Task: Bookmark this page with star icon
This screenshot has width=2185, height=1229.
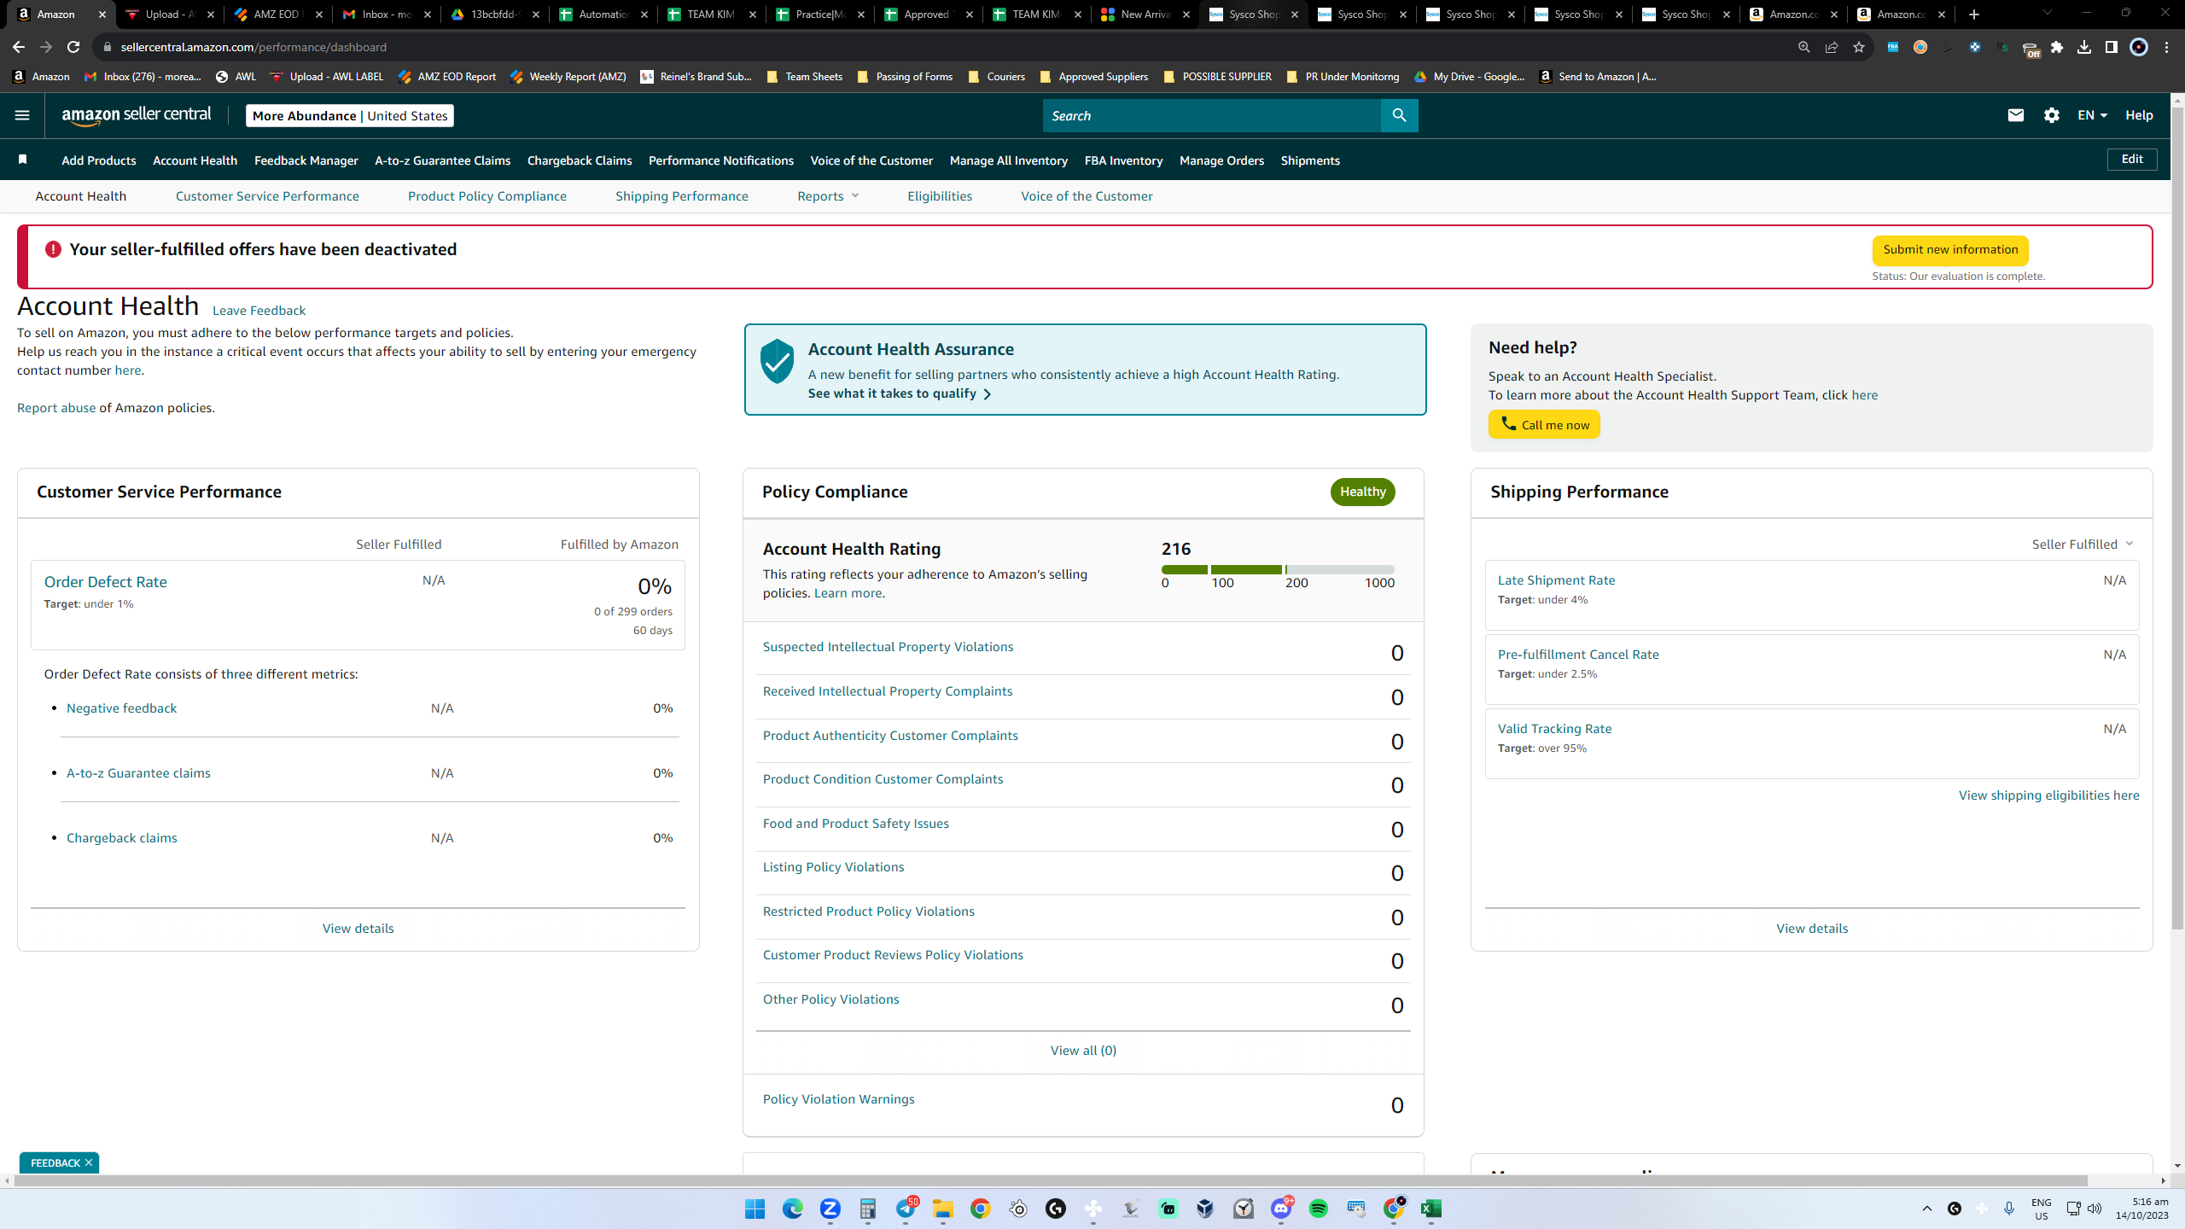Action: tap(1858, 47)
